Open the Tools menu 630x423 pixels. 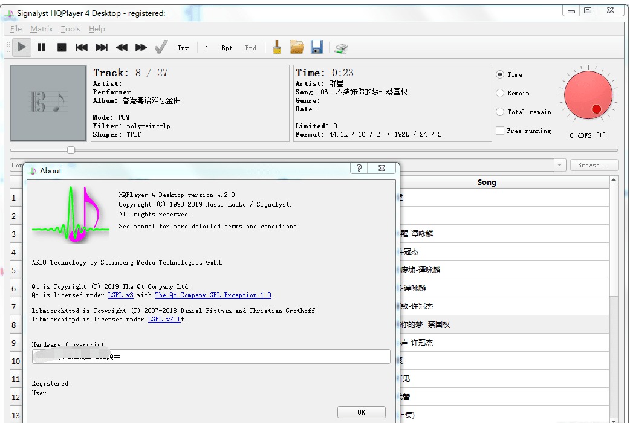point(70,29)
